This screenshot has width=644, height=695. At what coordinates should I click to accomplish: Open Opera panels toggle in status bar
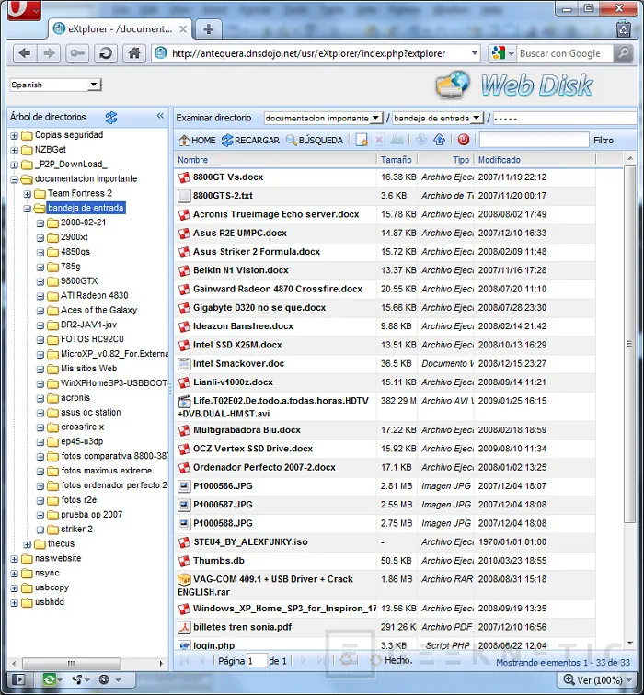[x=18, y=679]
